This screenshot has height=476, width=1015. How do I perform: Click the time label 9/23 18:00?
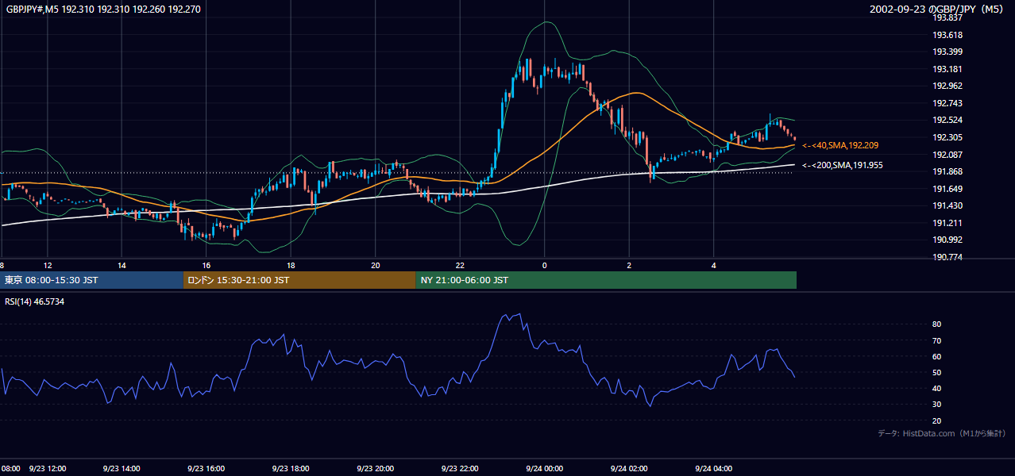click(290, 468)
